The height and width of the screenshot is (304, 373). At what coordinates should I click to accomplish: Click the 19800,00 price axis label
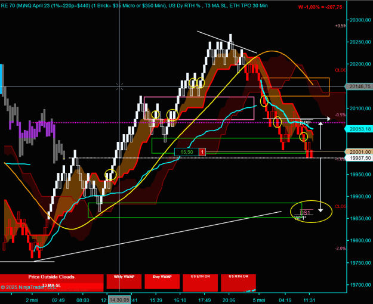(360, 241)
